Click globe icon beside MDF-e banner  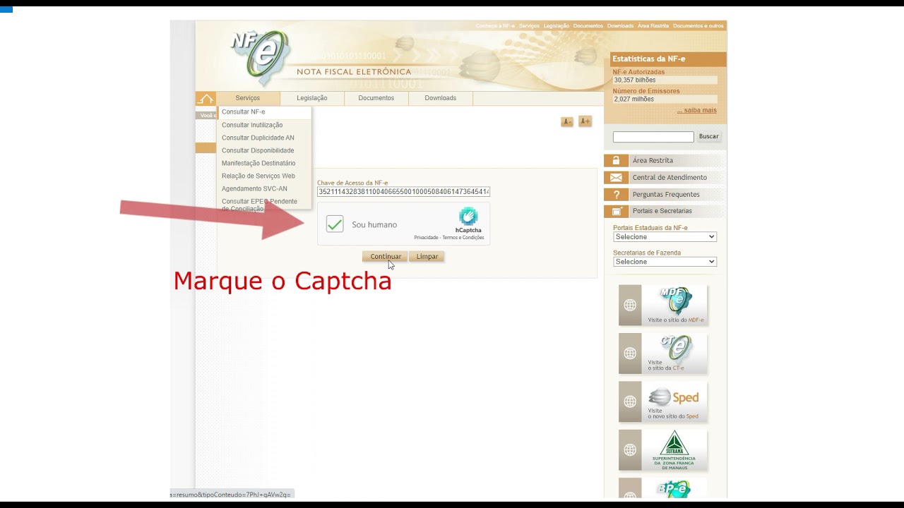(630, 305)
